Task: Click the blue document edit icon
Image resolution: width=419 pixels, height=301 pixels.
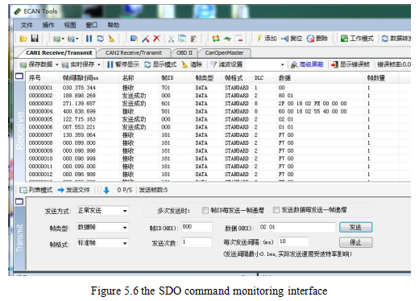Action: tap(134, 39)
